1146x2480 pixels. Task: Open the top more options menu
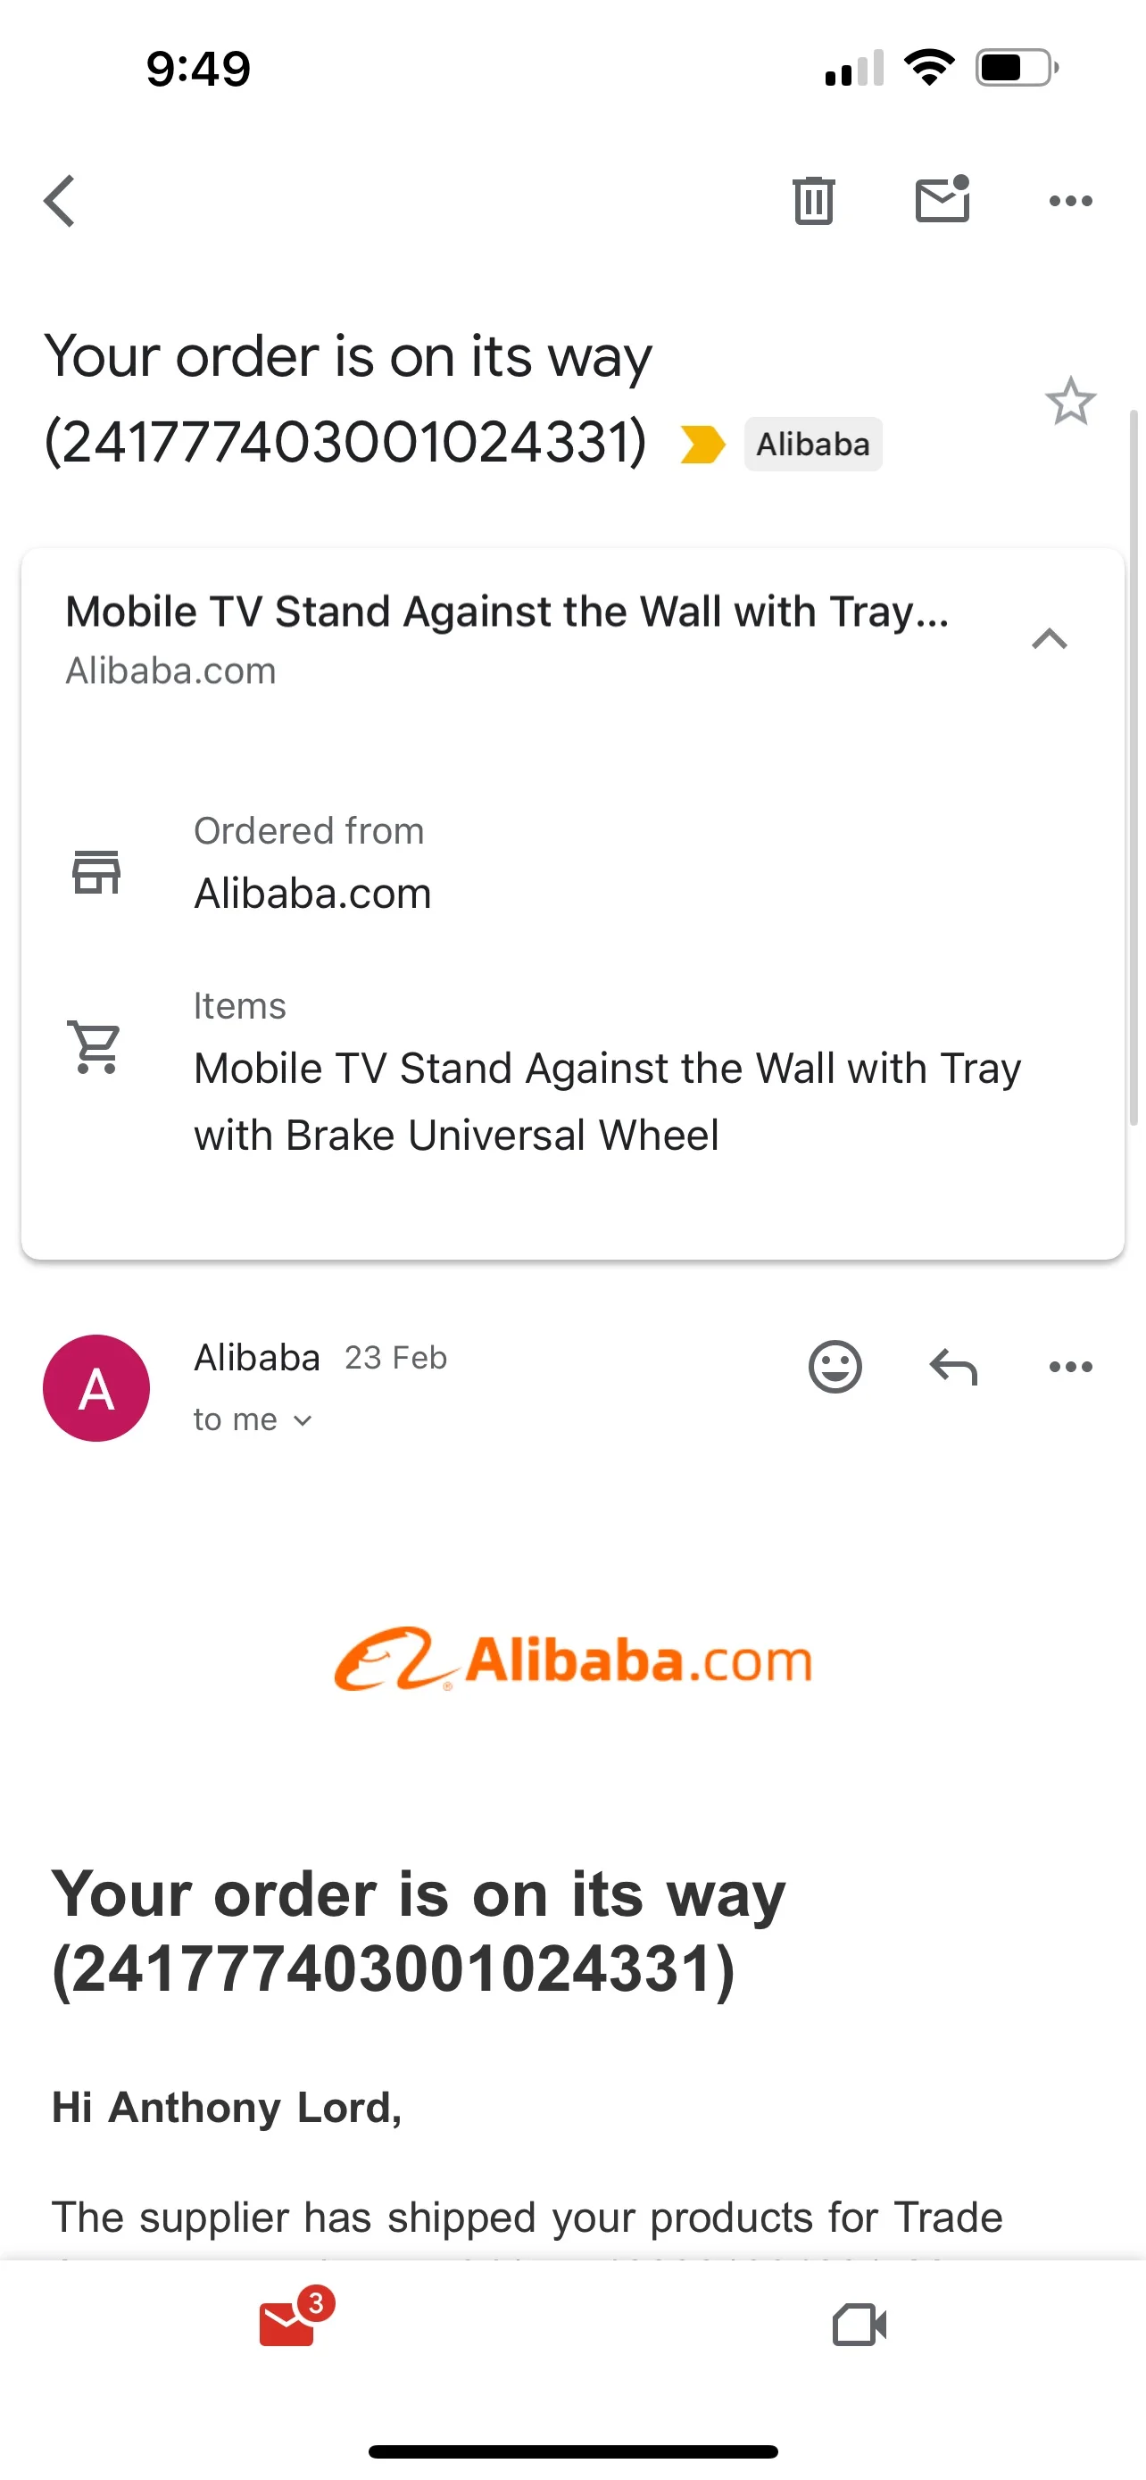tap(1070, 201)
